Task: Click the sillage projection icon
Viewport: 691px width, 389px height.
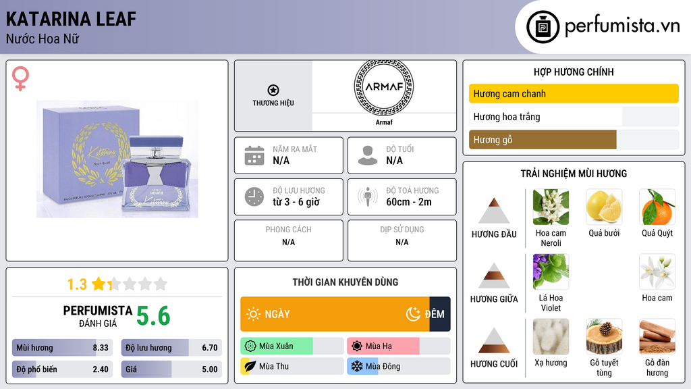Action: pos(368,197)
